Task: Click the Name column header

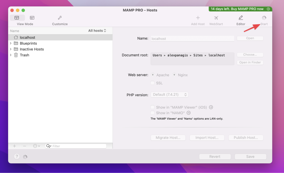Action: (14, 31)
